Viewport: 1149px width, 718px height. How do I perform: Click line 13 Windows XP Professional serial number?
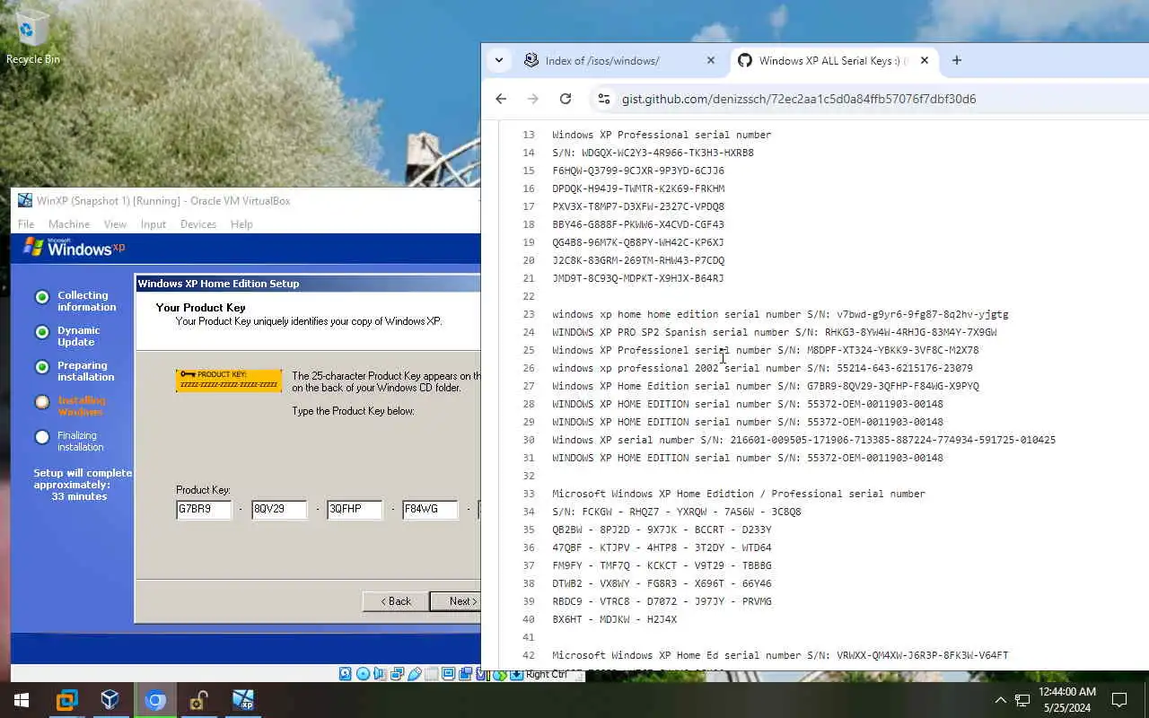point(662,135)
